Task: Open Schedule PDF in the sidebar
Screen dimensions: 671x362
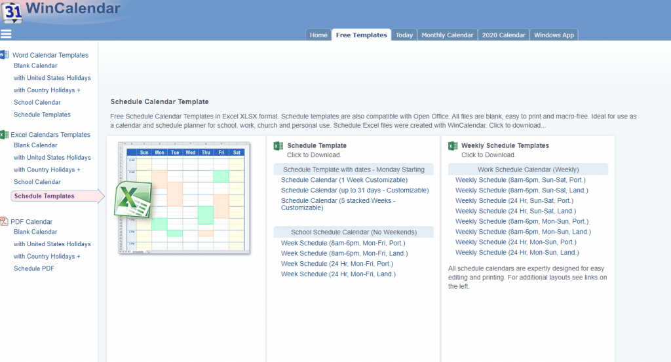Action: click(34, 269)
